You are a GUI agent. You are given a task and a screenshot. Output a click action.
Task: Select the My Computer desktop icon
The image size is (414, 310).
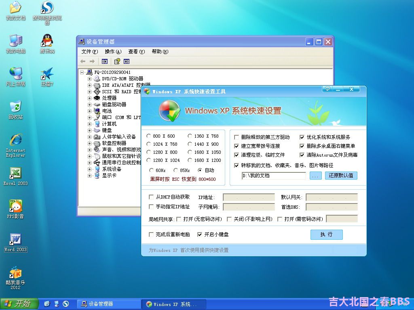(16, 44)
